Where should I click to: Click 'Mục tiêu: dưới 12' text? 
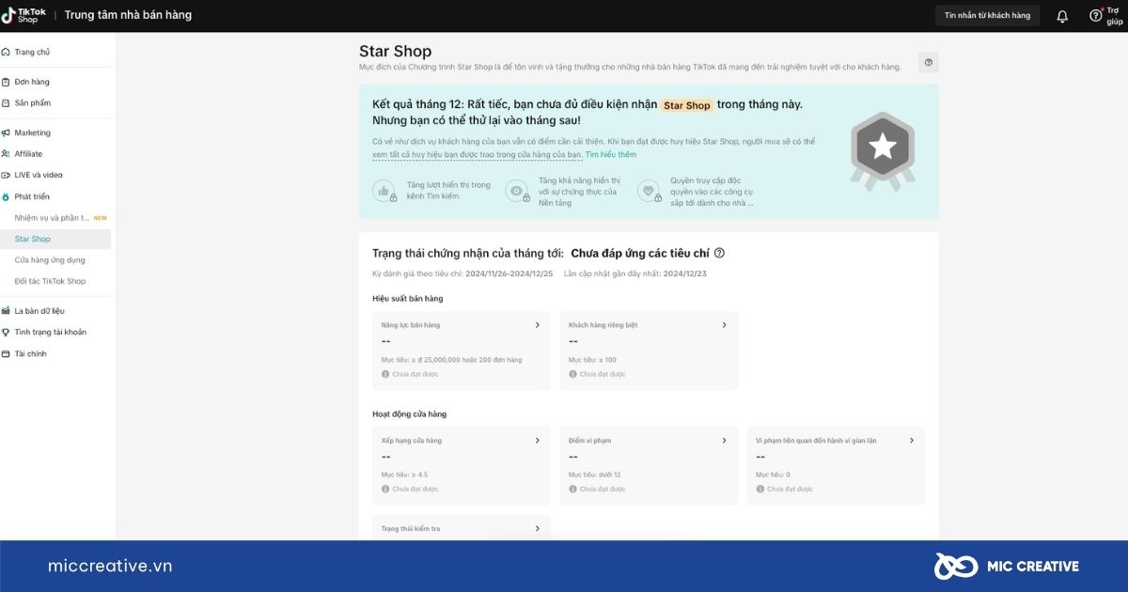pos(595,475)
